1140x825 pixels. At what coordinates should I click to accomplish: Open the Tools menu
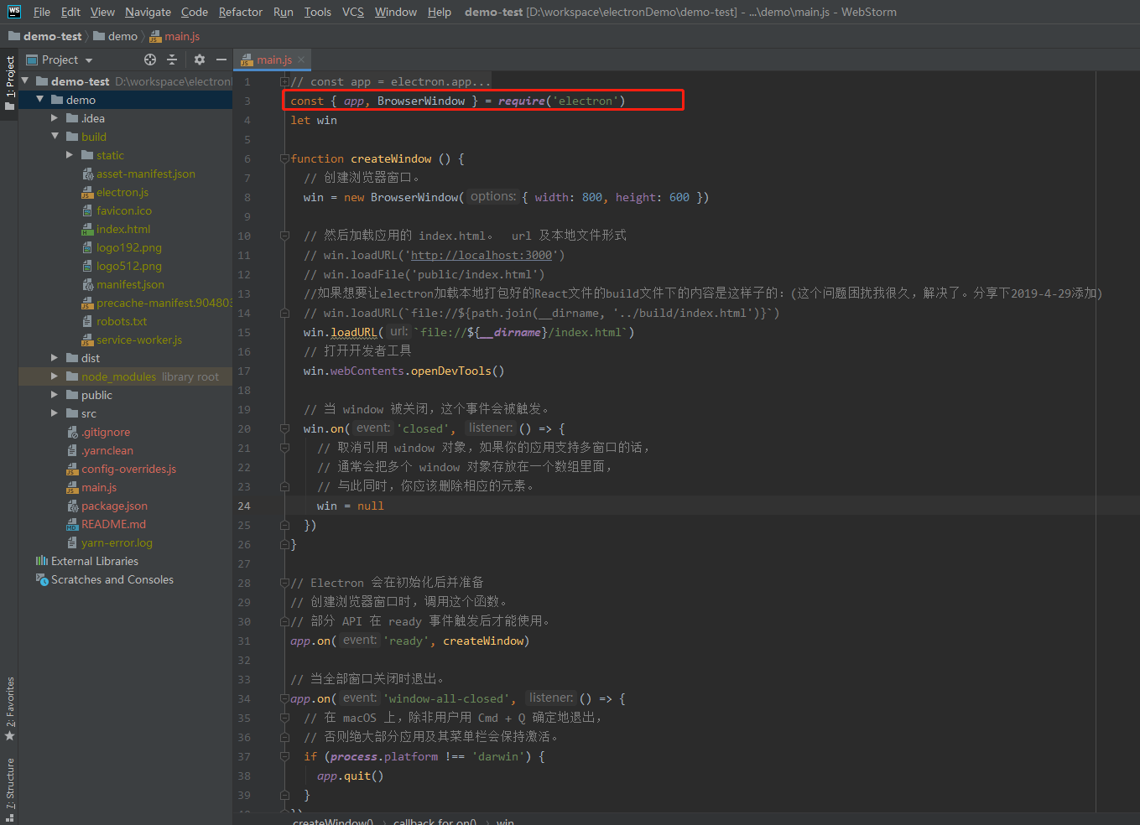click(318, 12)
